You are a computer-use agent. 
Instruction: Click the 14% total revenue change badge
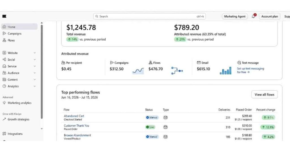click(72, 39)
